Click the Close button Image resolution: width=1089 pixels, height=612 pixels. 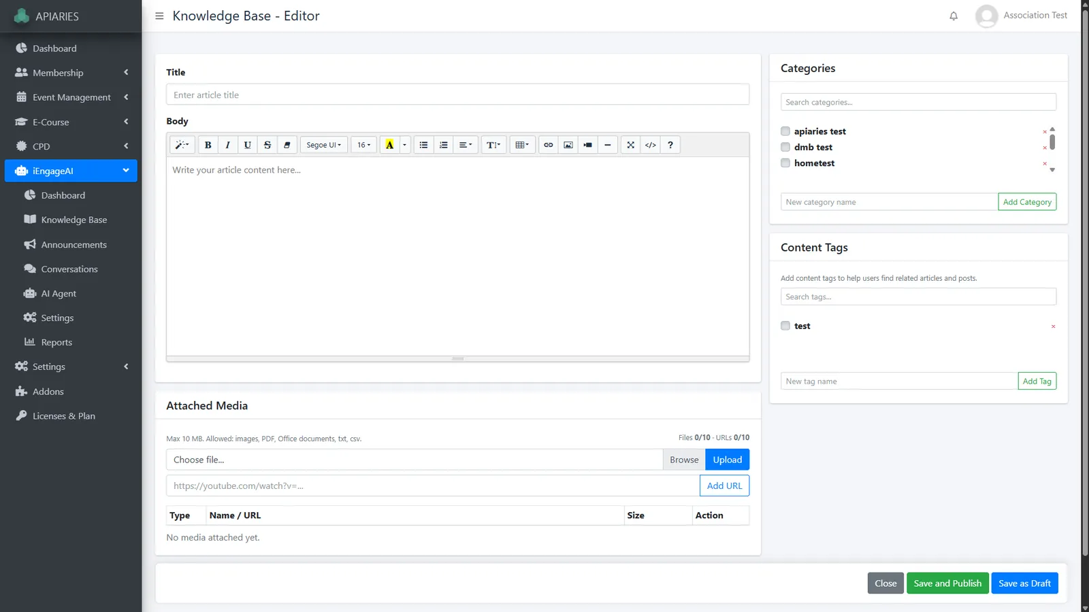tap(885, 583)
